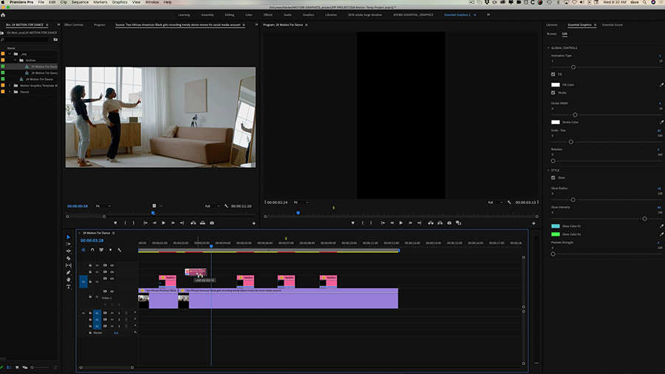The height and width of the screenshot is (374, 665).
Task: Toggle lock on Video 1 track
Action: [90, 297]
